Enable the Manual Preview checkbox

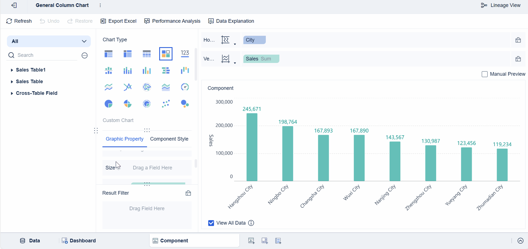pyautogui.click(x=485, y=74)
